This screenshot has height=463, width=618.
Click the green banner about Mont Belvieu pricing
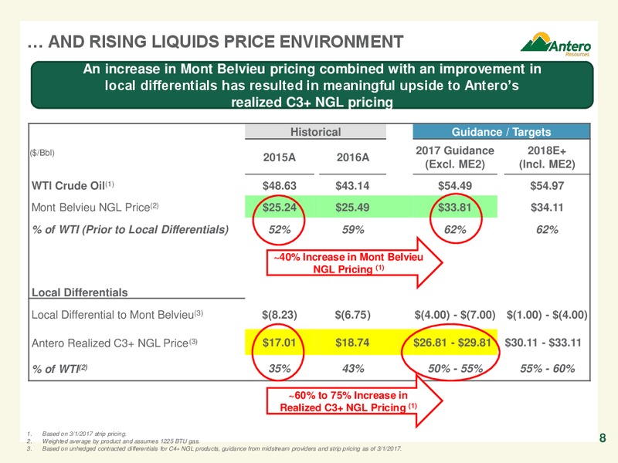point(312,85)
